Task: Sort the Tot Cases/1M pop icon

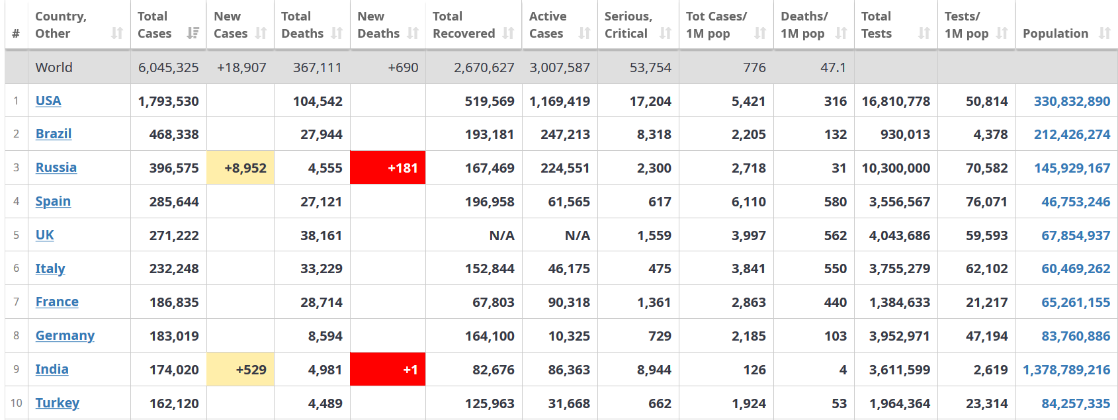Action: tap(760, 33)
